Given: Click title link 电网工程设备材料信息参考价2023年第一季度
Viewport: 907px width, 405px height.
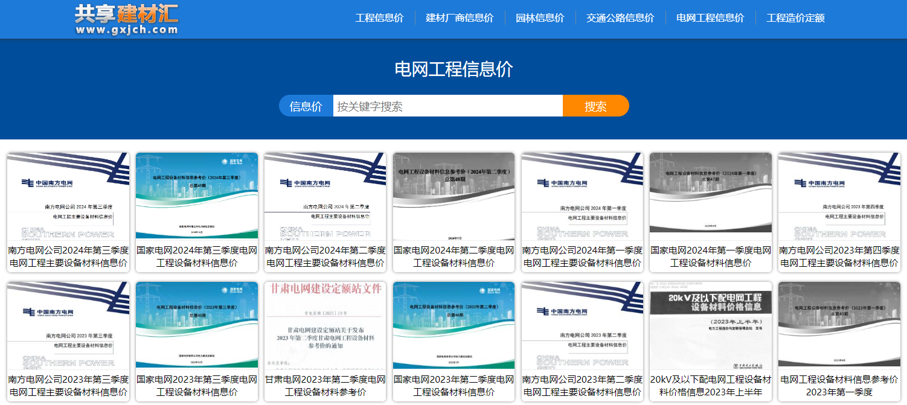Looking at the screenshot, I should click(x=839, y=386).
